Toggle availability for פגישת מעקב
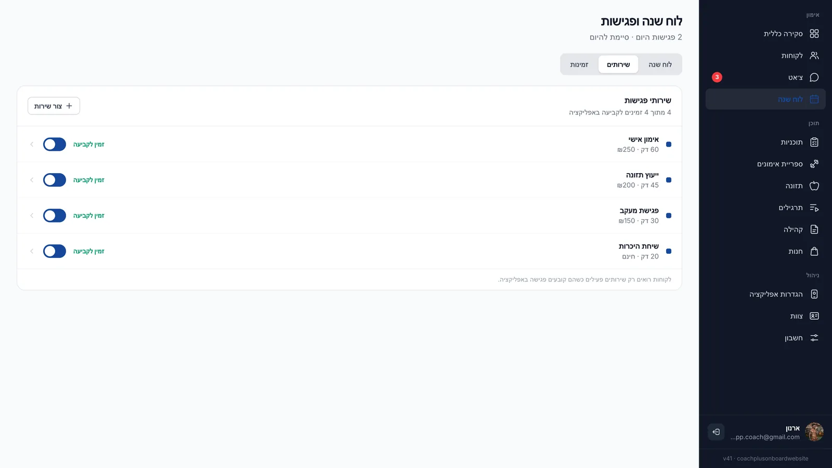The width and height of the screenshot is (832, 468). pos(55,216)
